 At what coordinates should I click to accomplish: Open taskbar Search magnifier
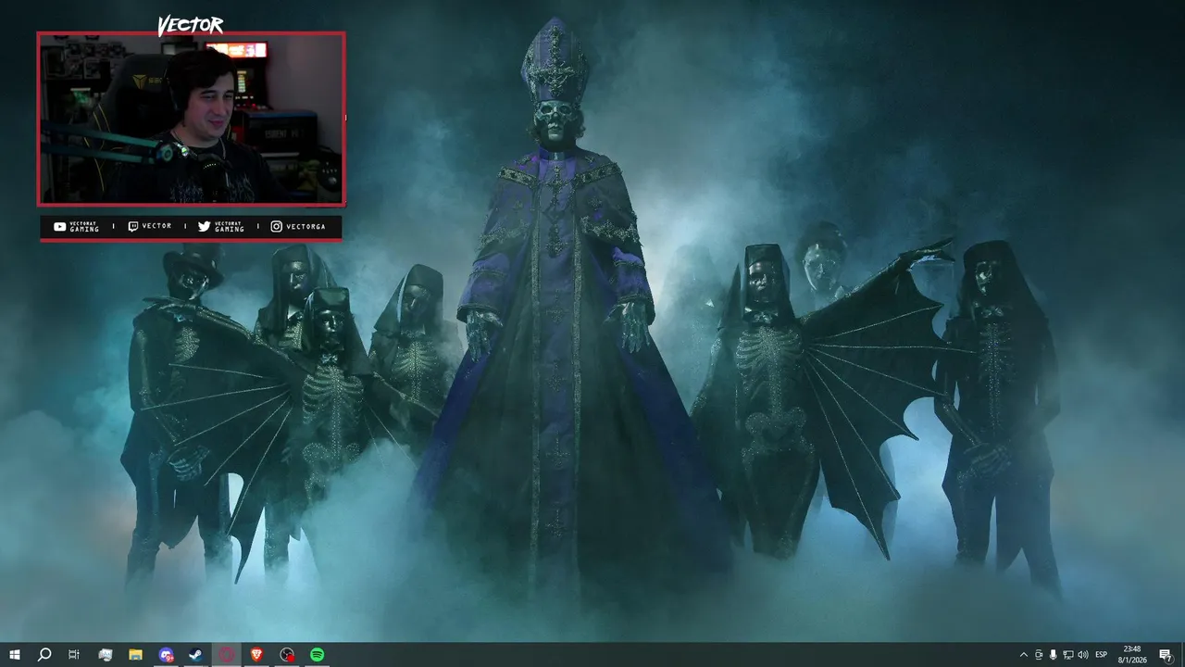tap(44, 655)
